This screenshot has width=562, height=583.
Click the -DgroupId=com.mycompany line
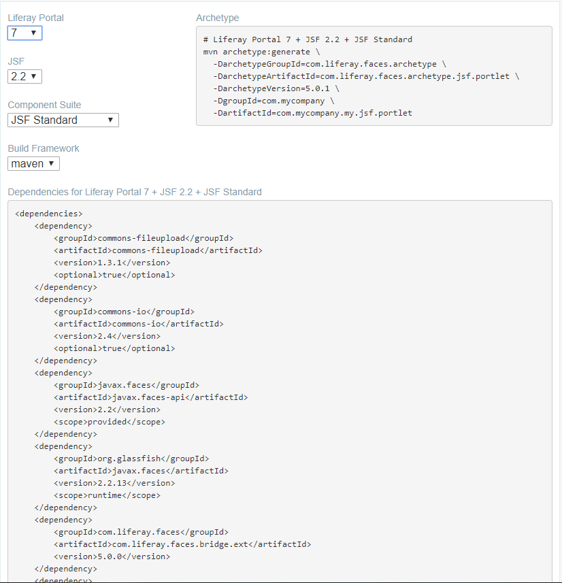pyautogui.click(x=274, y=101)
